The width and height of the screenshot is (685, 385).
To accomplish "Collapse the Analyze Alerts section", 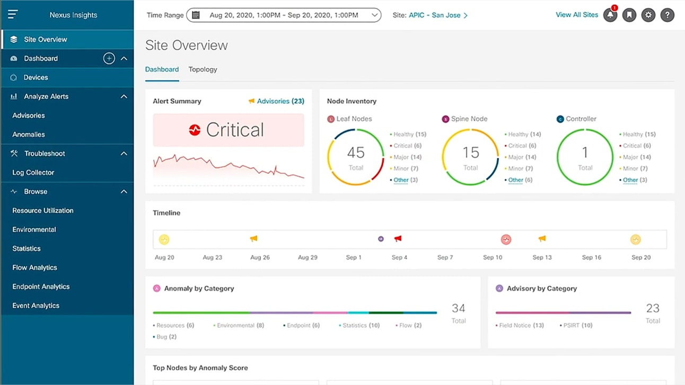I will [x=124, y=96].
